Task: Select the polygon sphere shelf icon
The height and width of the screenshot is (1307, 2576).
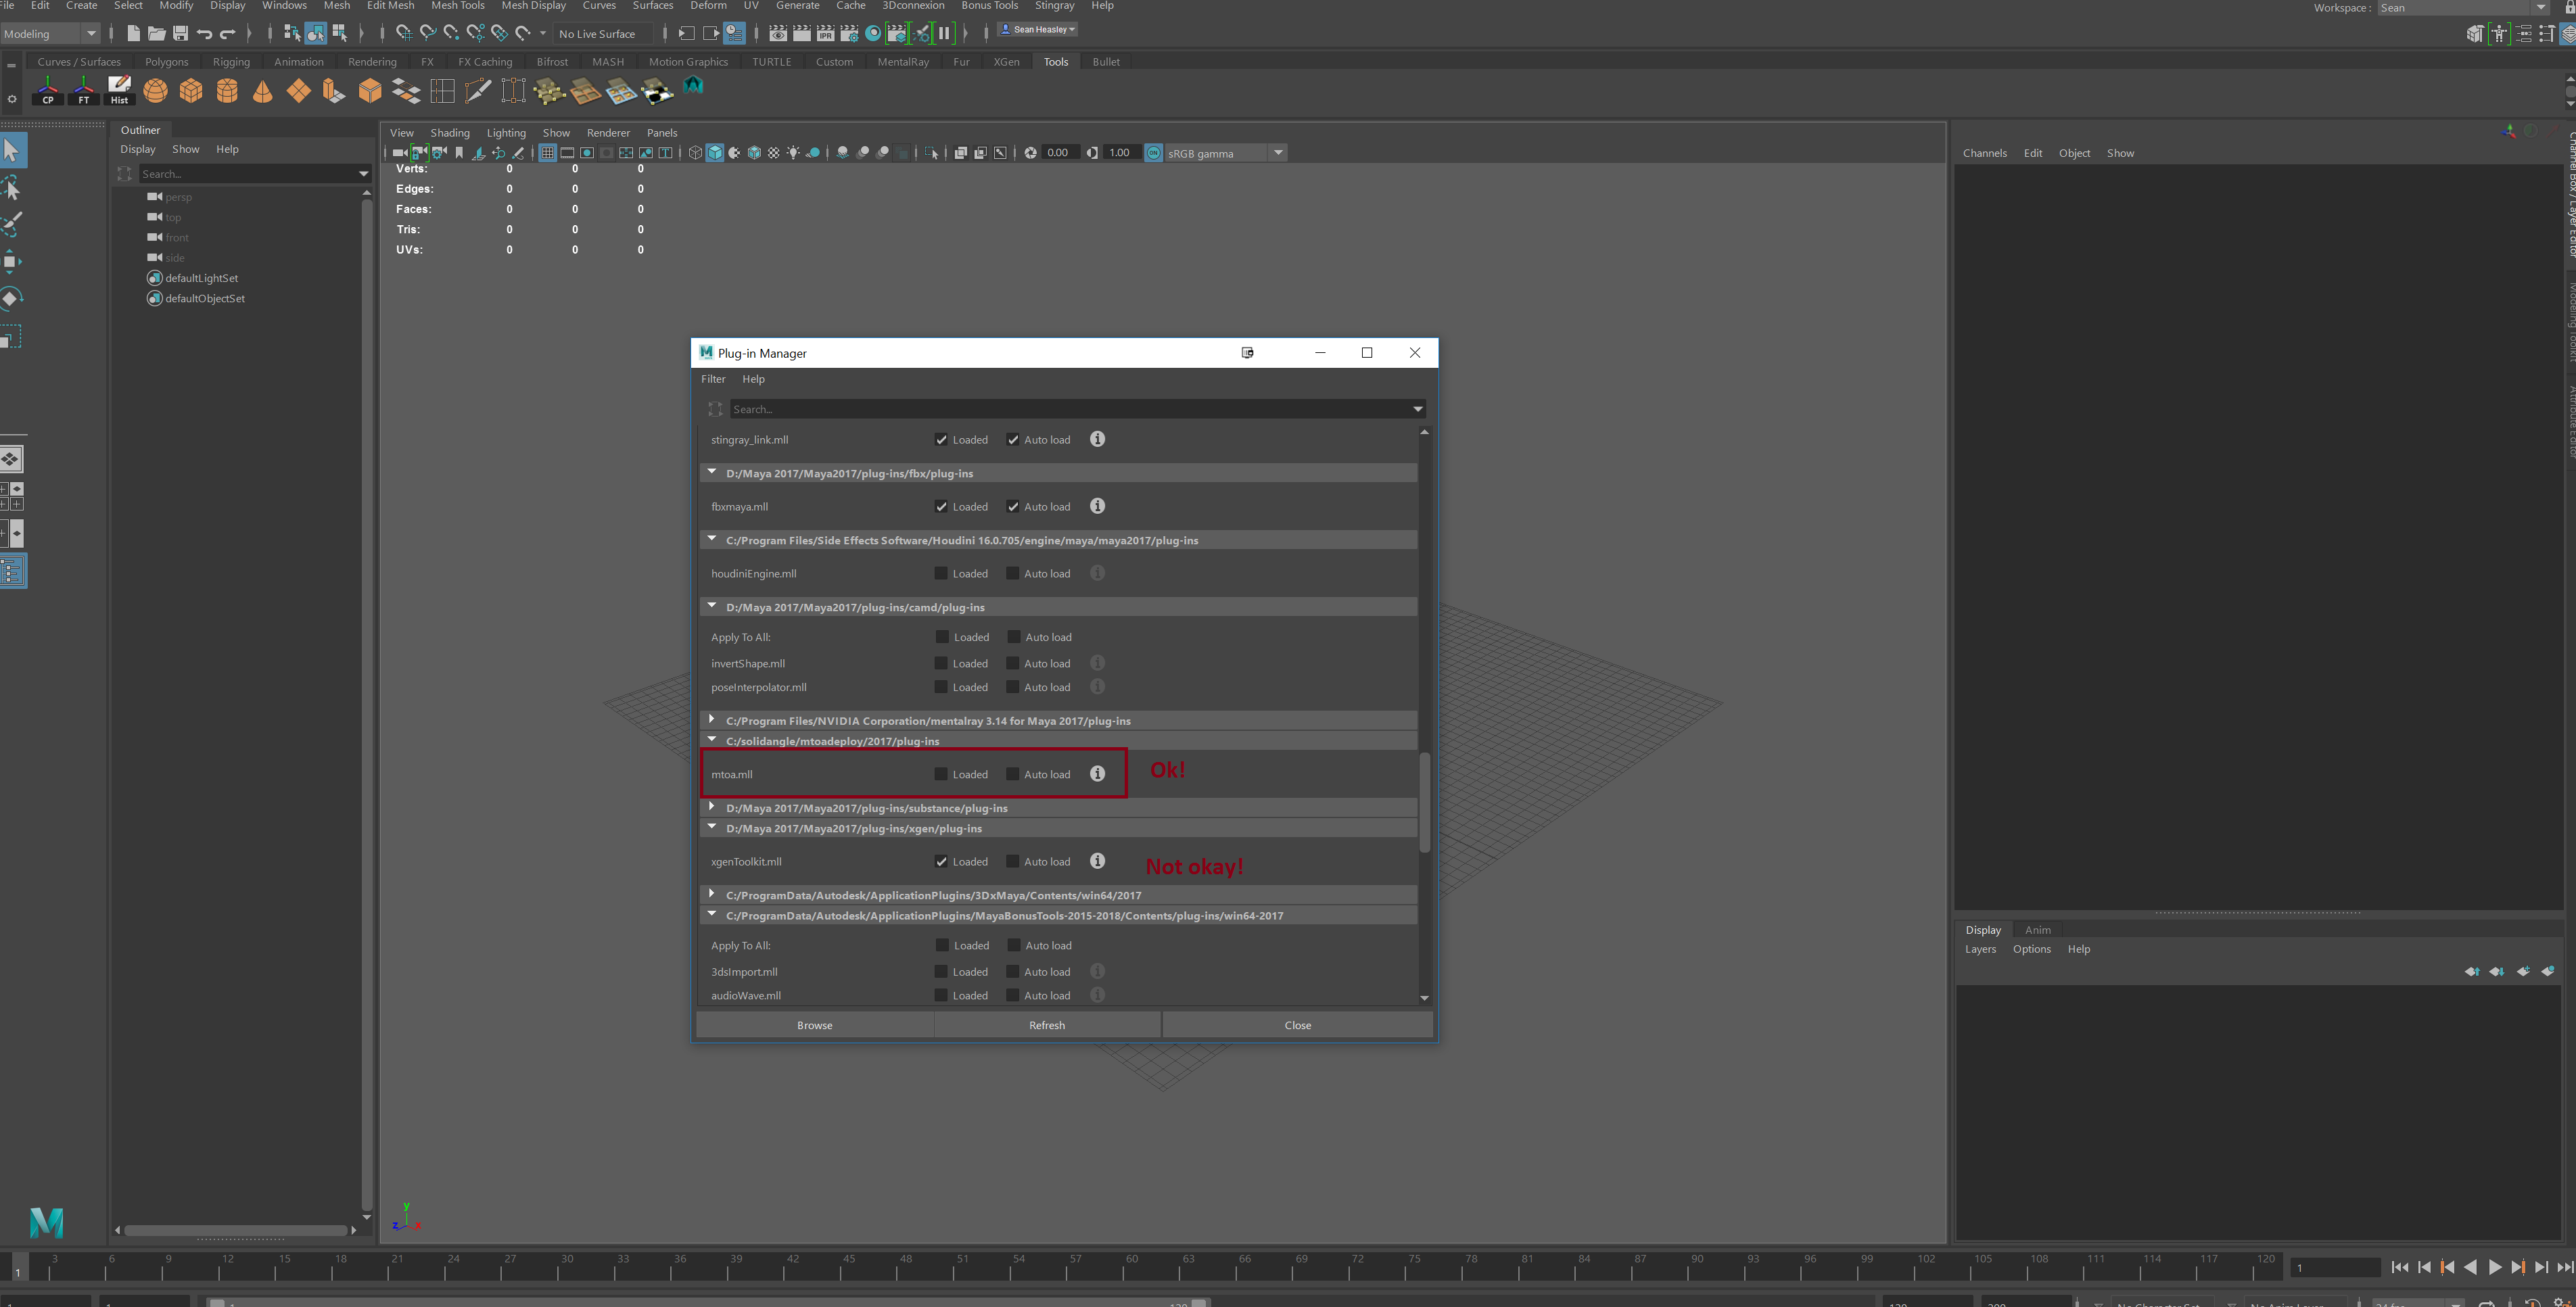Action: [x=155, y=90]
